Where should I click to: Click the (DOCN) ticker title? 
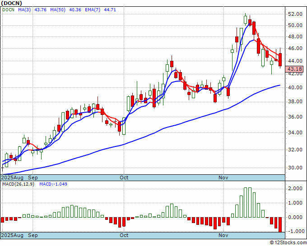[12, 3]
